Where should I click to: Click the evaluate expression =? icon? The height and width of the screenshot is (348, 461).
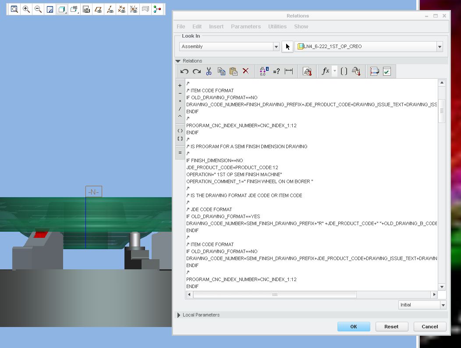(x=277, y=71)
